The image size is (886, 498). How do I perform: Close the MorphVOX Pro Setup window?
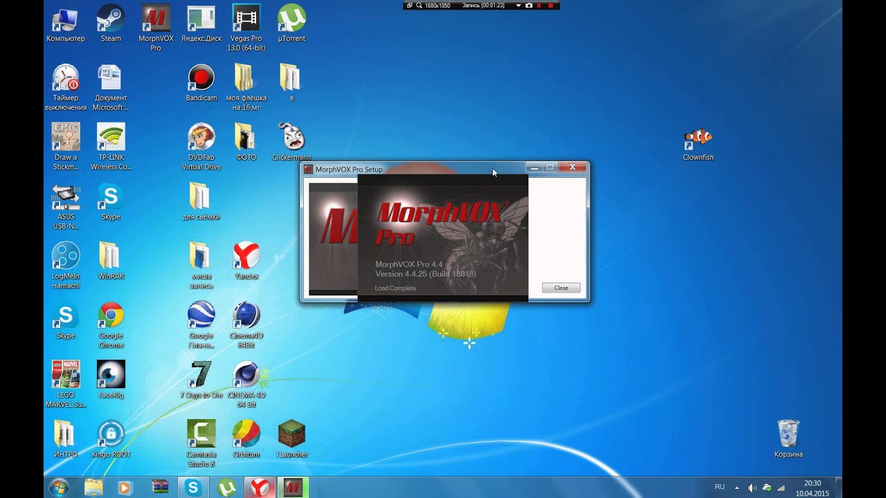[572, 167]
